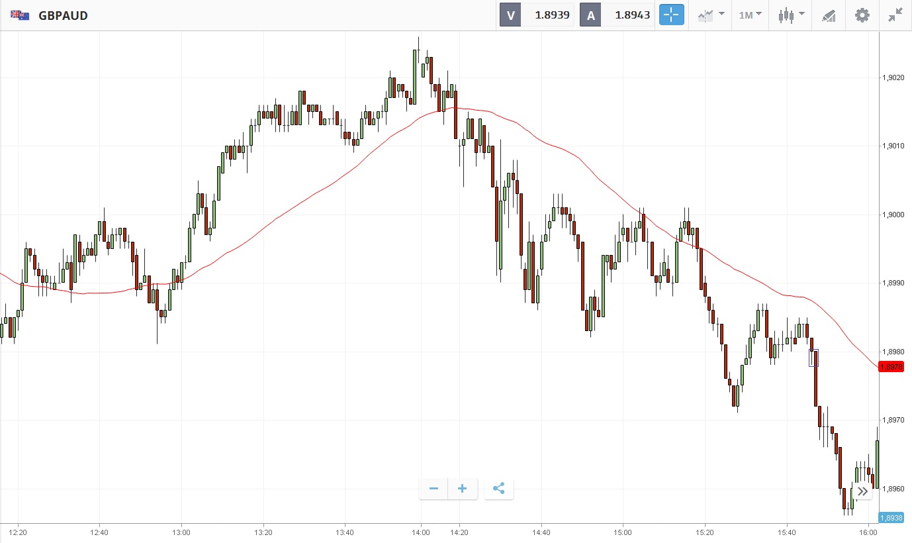Open chart settings gear
Image resolution: width=912 pixels, height=543 pixels.
[862, 15]
